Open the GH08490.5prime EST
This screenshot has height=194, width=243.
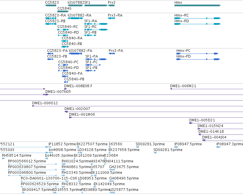tap(112, 181)
